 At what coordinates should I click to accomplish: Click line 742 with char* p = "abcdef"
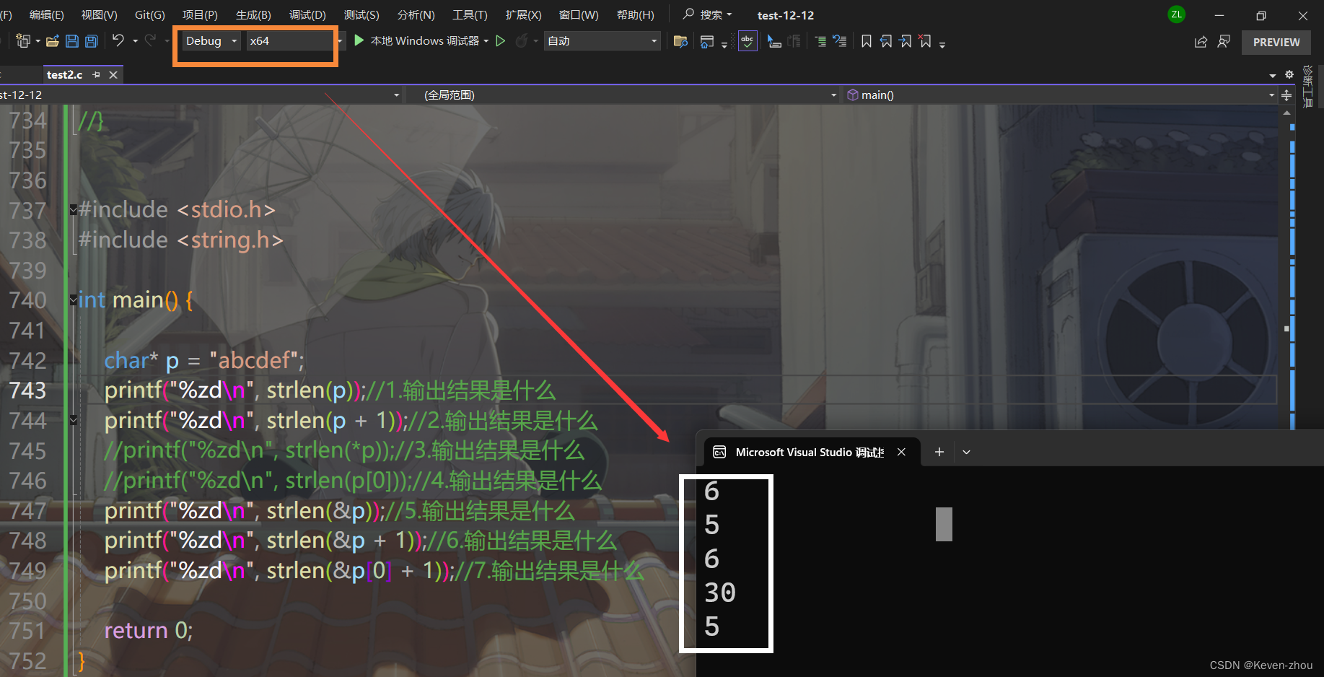[x=204, y=360]
